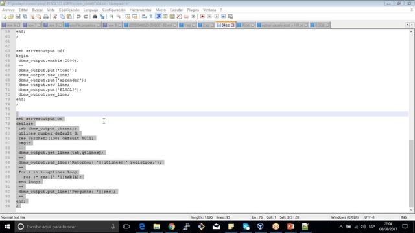Toggle the monitoring eye toolbar icon

[193, 16]
